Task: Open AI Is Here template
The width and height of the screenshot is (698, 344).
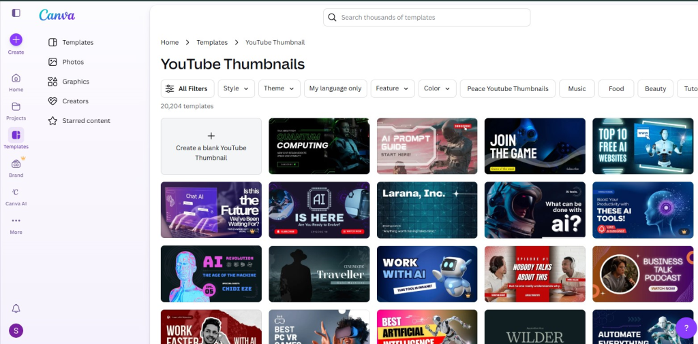Action: pyautogui.click(x=319, y=210)
